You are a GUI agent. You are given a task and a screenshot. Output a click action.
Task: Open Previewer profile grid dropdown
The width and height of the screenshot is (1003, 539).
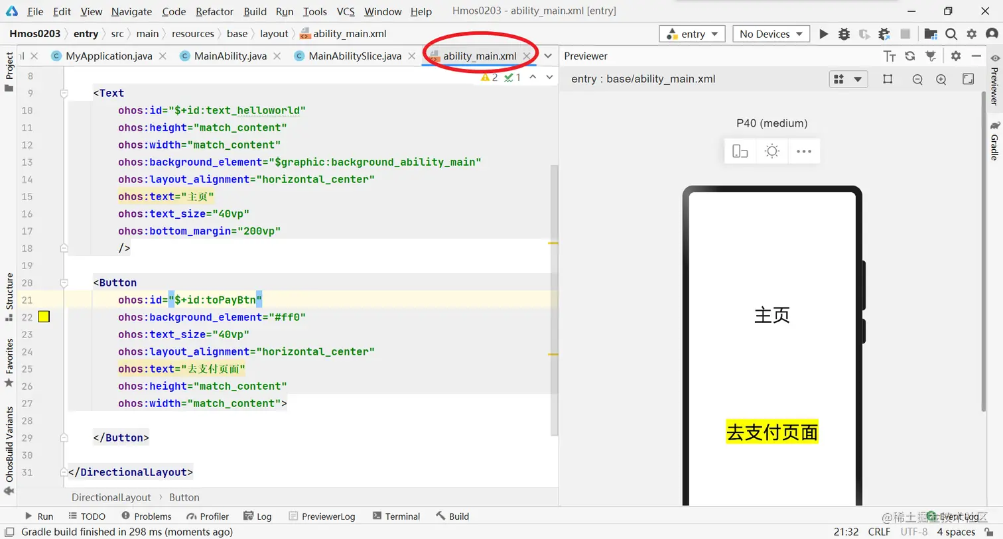pos(848,80)
